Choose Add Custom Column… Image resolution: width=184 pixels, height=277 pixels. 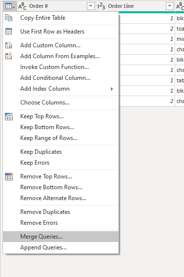[x=61, y=45]
